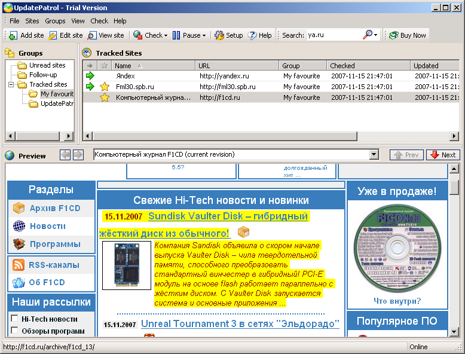Click the Что внутри? link

tap(397, 301)
